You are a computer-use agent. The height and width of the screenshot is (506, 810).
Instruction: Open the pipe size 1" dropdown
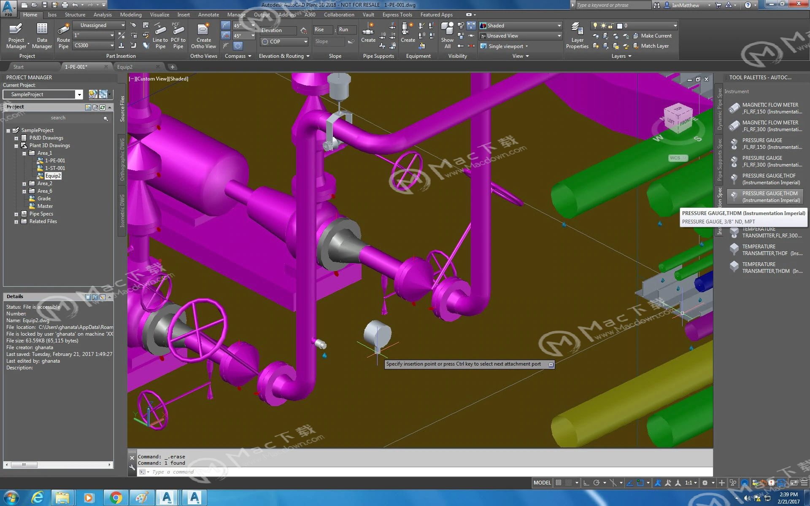[94, 35]
